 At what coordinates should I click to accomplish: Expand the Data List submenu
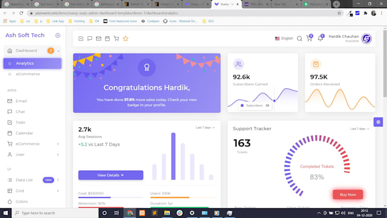click(x=32, y=180)
